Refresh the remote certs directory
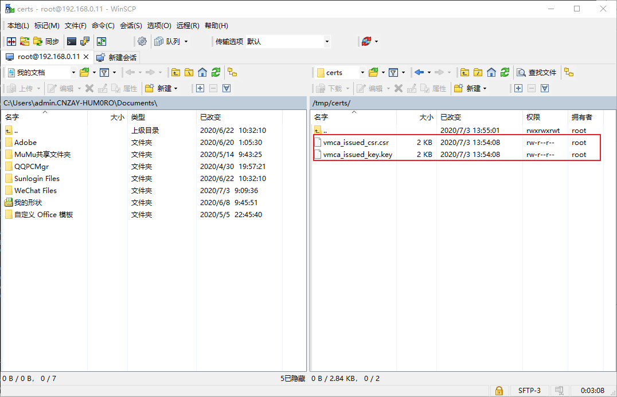 click(505, 72)
